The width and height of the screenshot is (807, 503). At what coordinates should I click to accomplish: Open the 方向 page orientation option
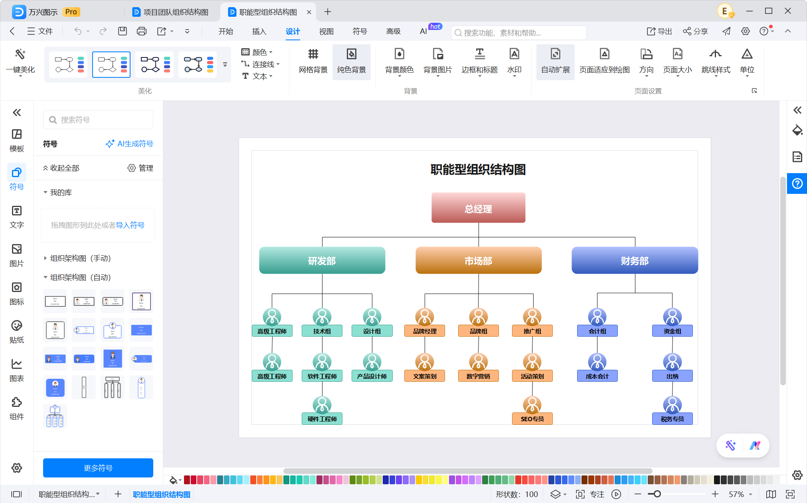tap(646, 62)
